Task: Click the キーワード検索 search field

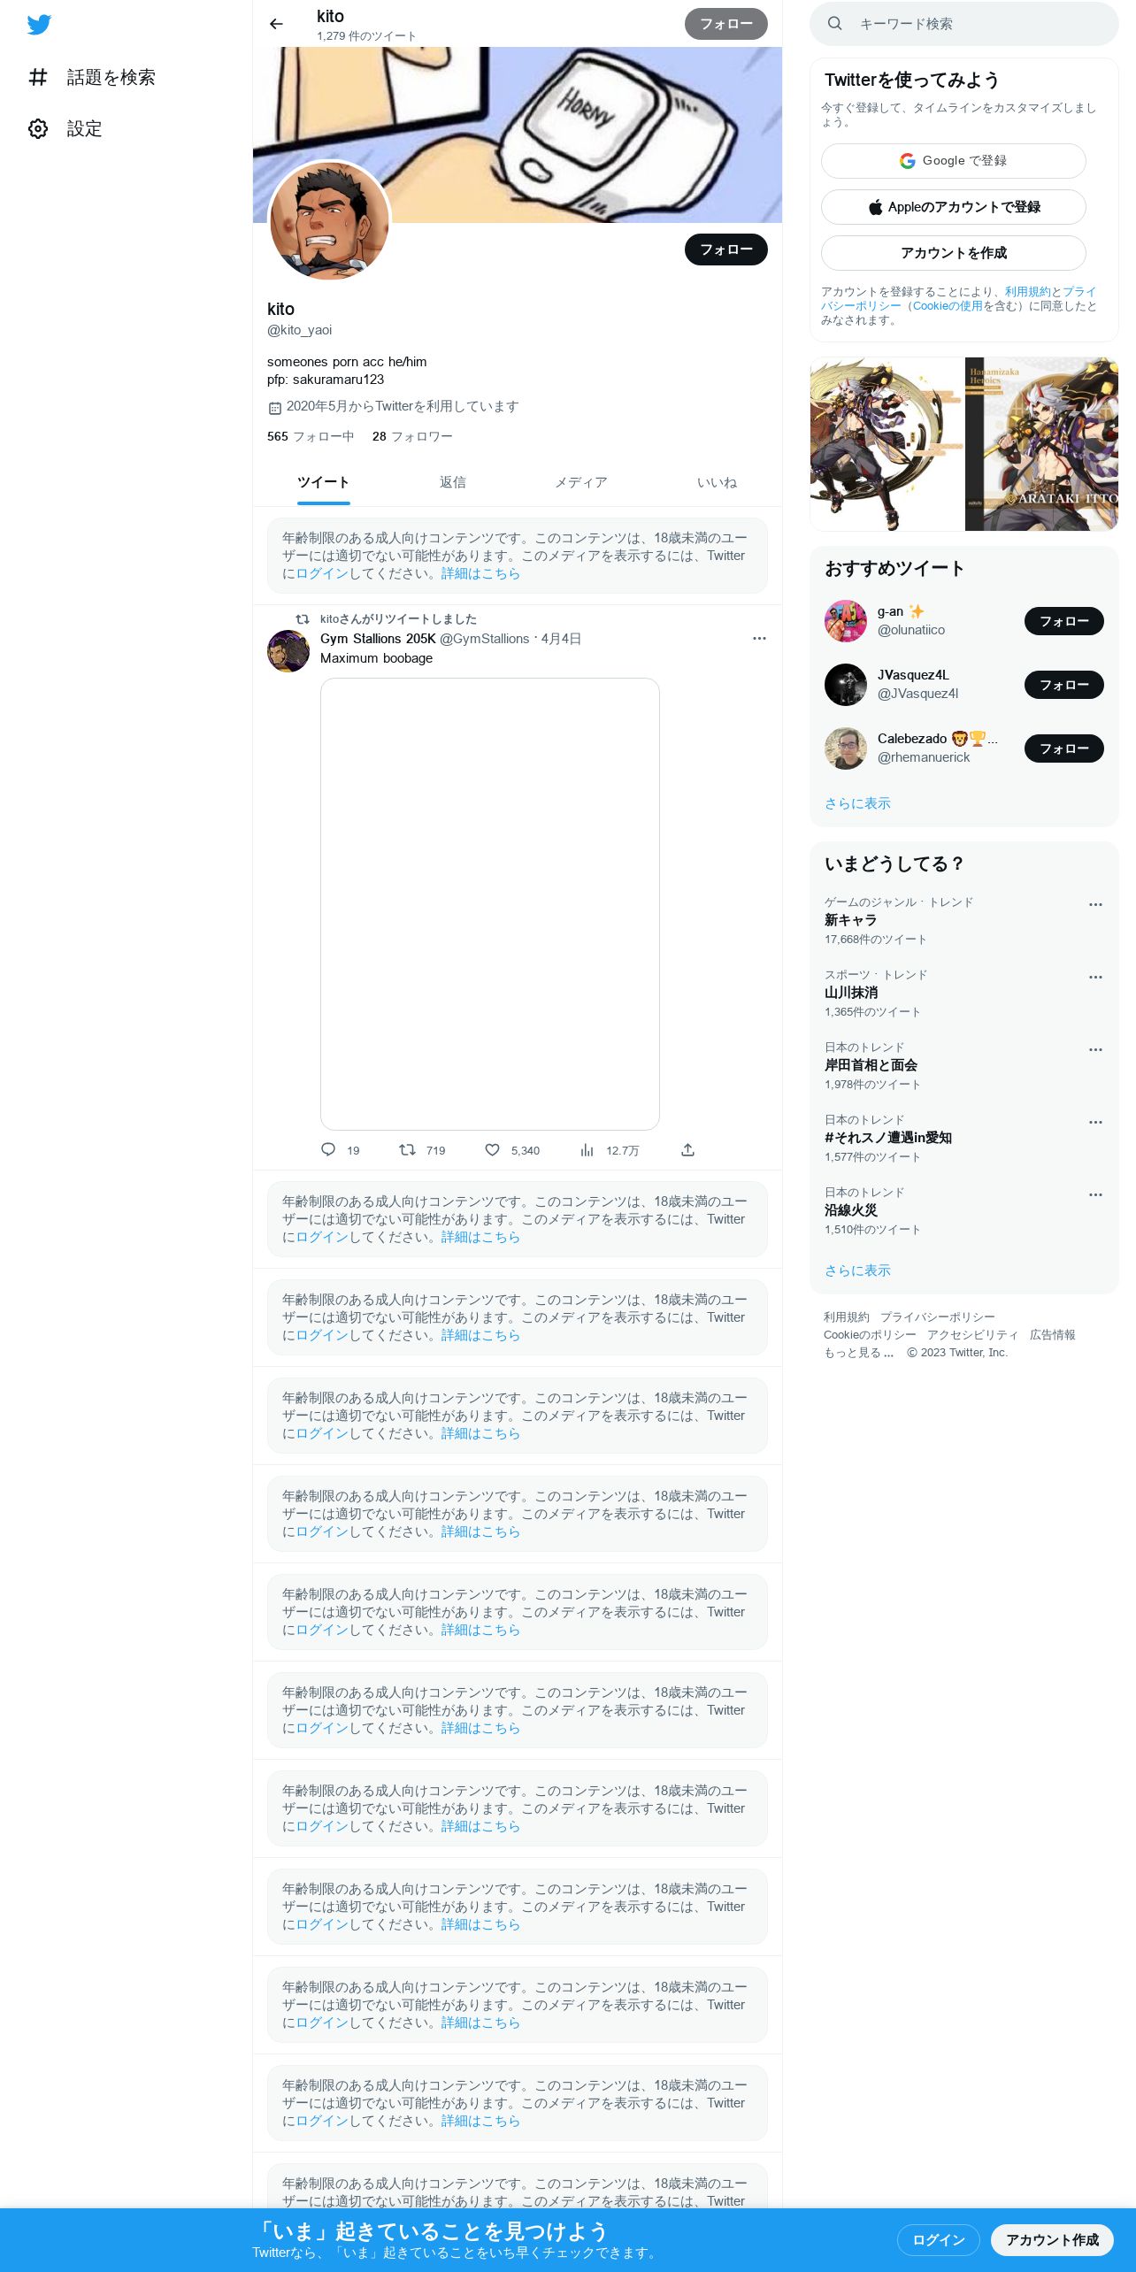Action: [x=963, y=24]
